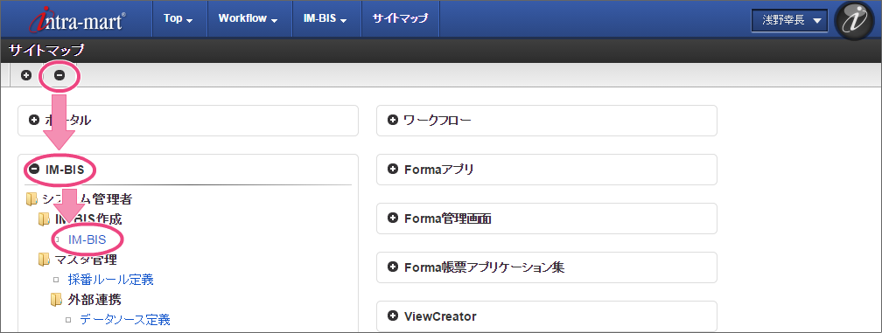
Task: Click the expand-all plus icon in toolbar
Action: click(26, 75)
